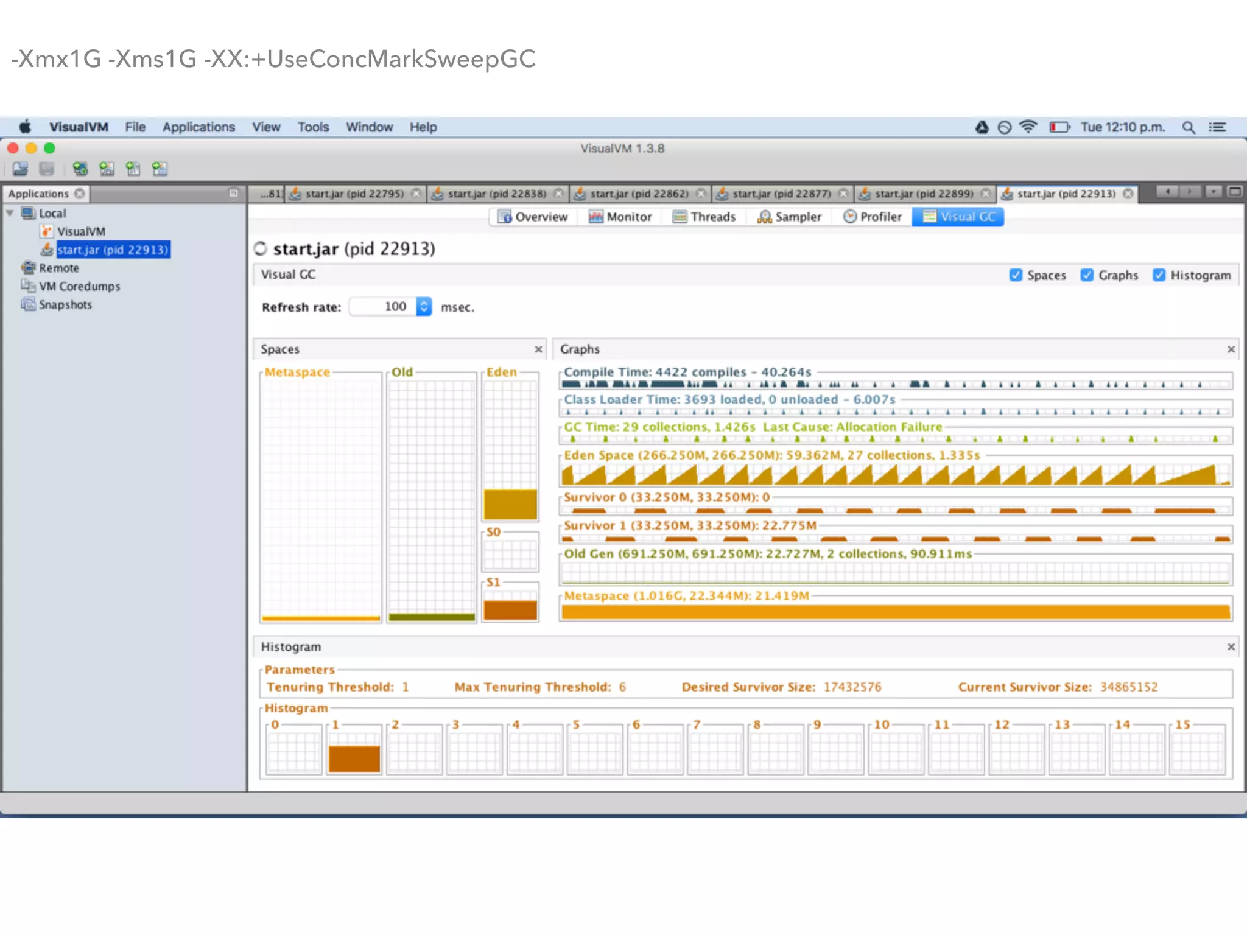Select the Remote tree node

pyautogui.click(x=59, y=268)
